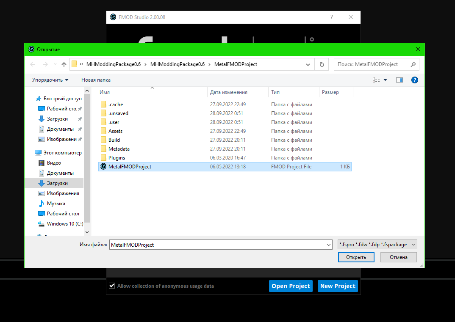Click FMOD Studio window help question mark

point(332,17)
